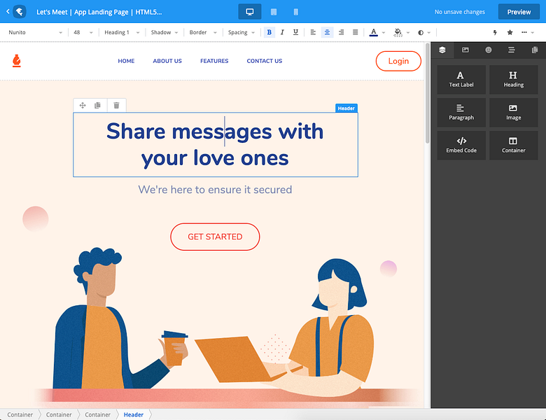Open the Nunito font family dropdown
Screen dimensions: 546x420
point(35,32)
